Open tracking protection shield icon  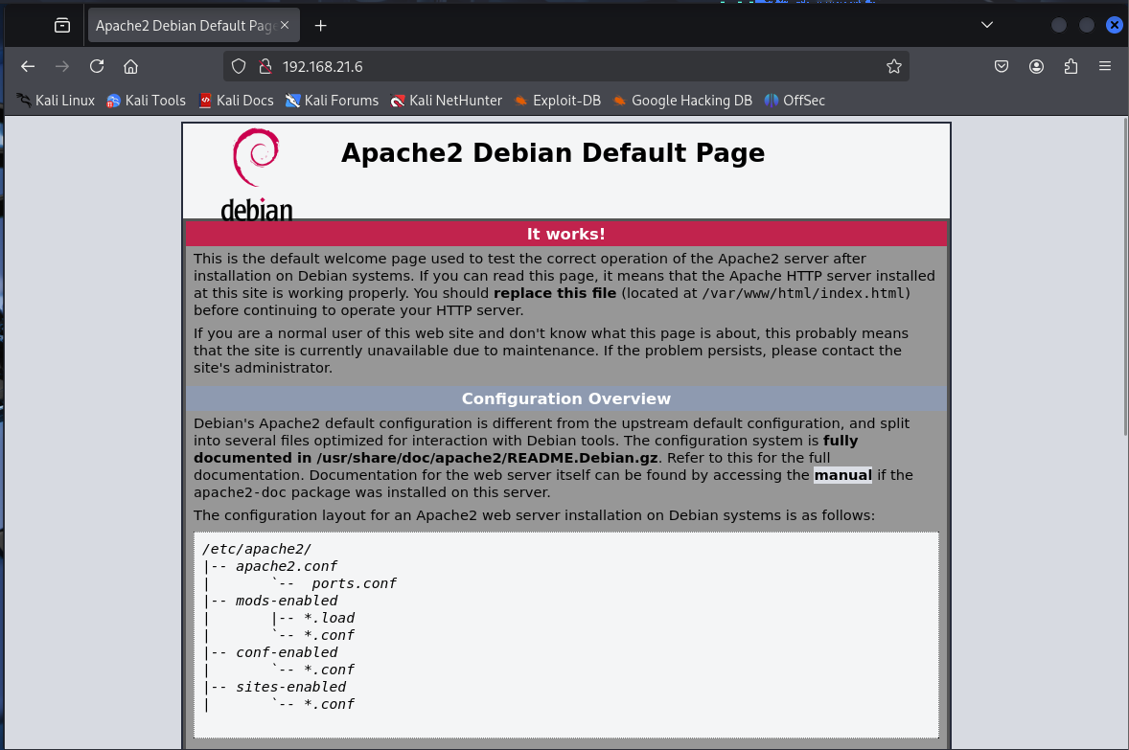point(239,66)
